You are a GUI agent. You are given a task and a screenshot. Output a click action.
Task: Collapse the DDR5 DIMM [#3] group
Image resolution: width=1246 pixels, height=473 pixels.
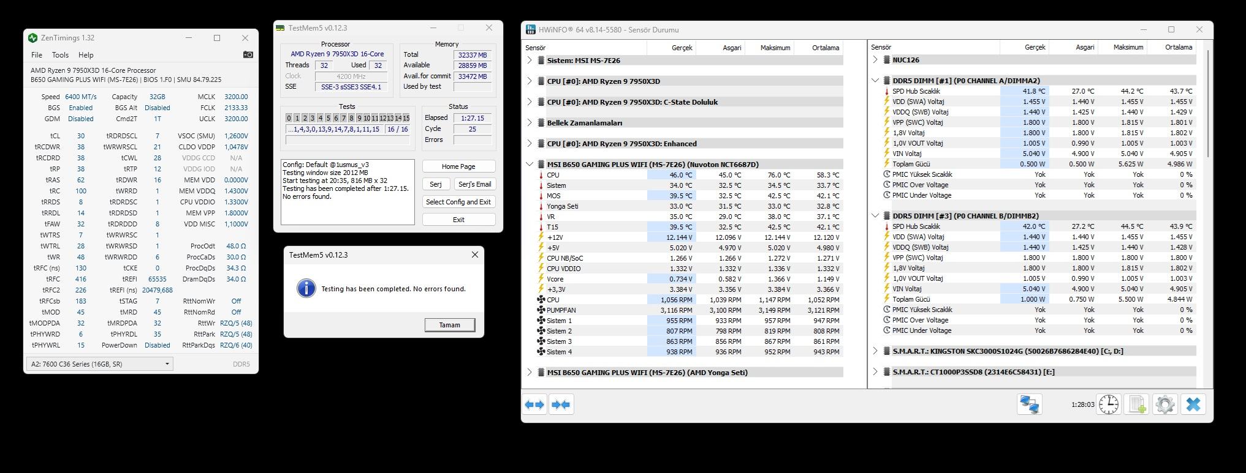pos(875,216)
